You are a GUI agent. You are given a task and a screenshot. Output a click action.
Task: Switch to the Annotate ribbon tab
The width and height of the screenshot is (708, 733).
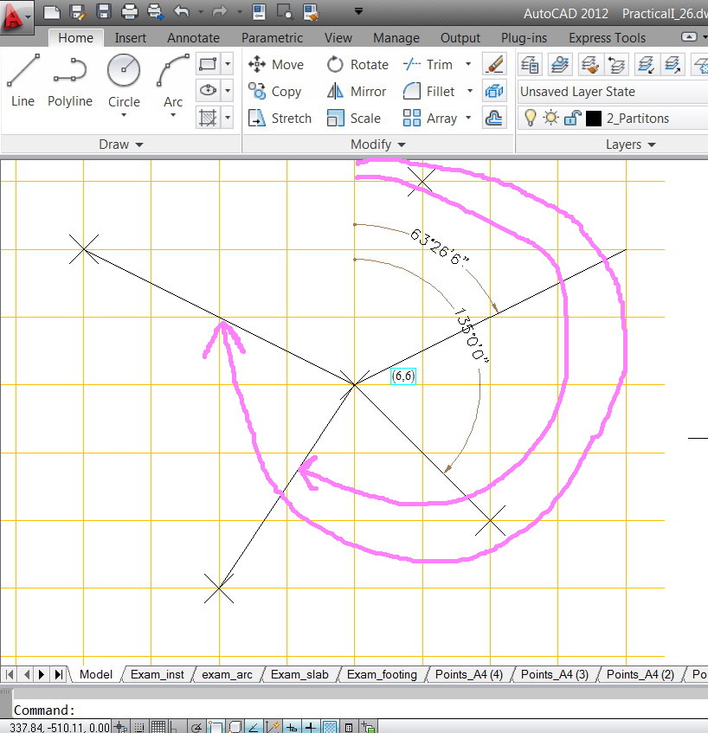[193, 38]
